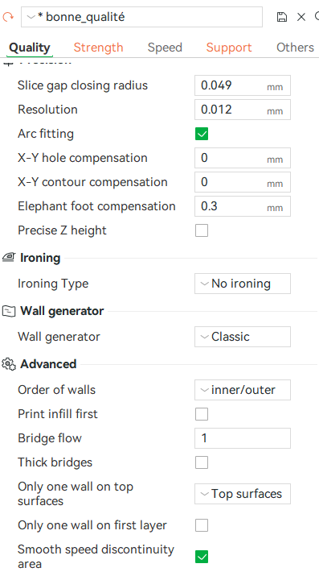Uncheck Smooth speed discontinuity area
319x572 pixels.
[202, 557]
